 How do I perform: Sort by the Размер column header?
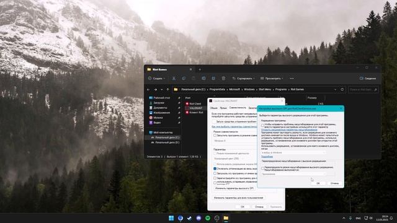pos(312,98)
